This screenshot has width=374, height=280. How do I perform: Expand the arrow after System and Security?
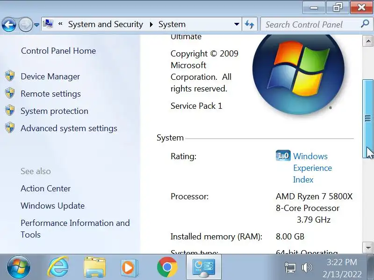coord(151,24)
